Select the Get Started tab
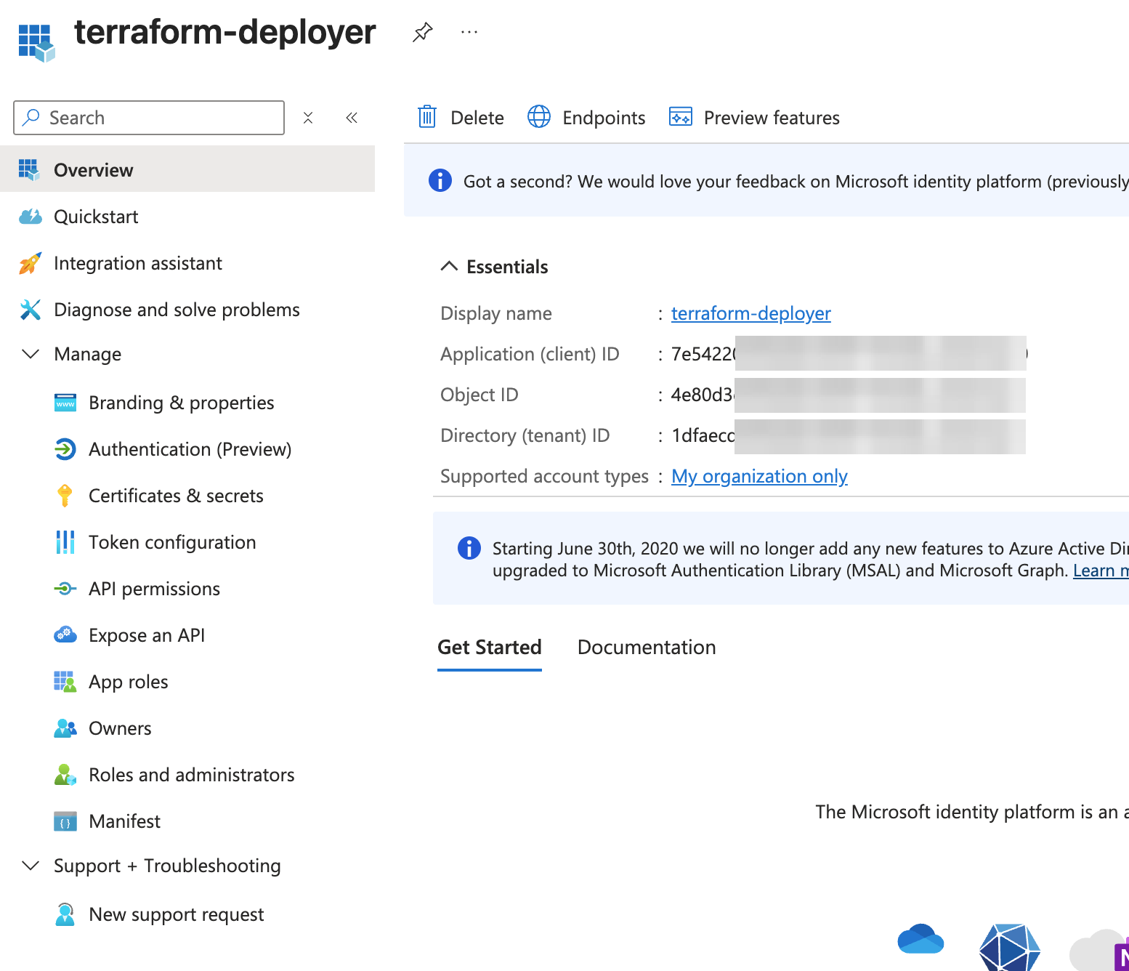 (x=489, y=648)
